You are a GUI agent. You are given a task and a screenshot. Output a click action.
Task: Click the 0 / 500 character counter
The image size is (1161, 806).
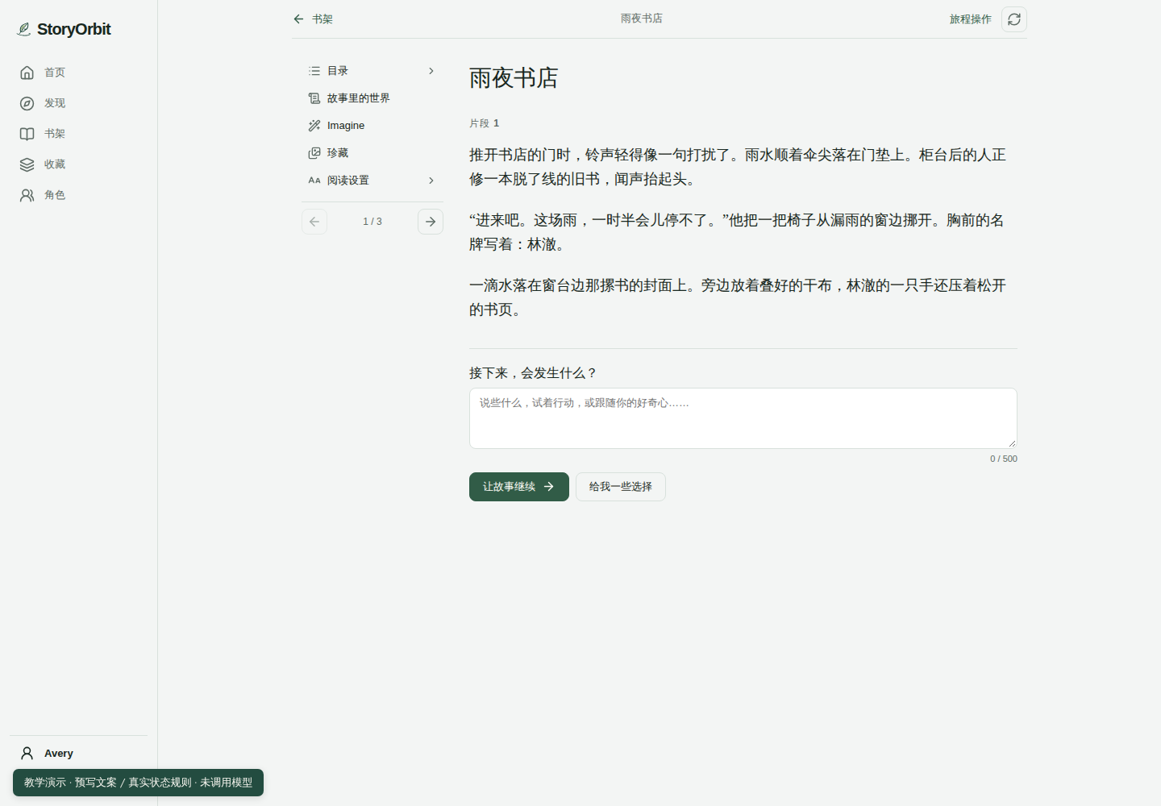[1004, 459]
